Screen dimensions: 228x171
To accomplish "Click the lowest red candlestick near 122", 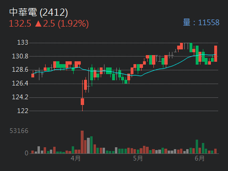I will [x=82, y=102].
